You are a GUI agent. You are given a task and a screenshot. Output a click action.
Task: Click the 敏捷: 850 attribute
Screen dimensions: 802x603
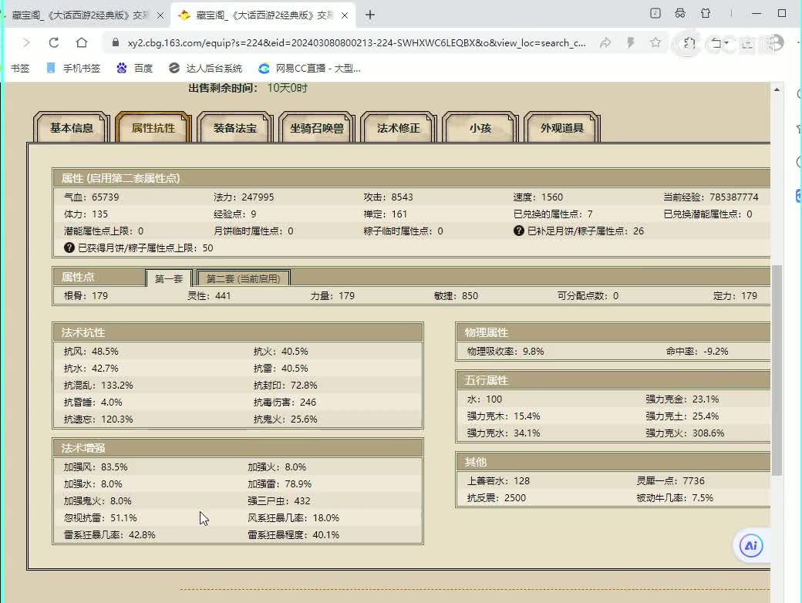pos(457,295)
